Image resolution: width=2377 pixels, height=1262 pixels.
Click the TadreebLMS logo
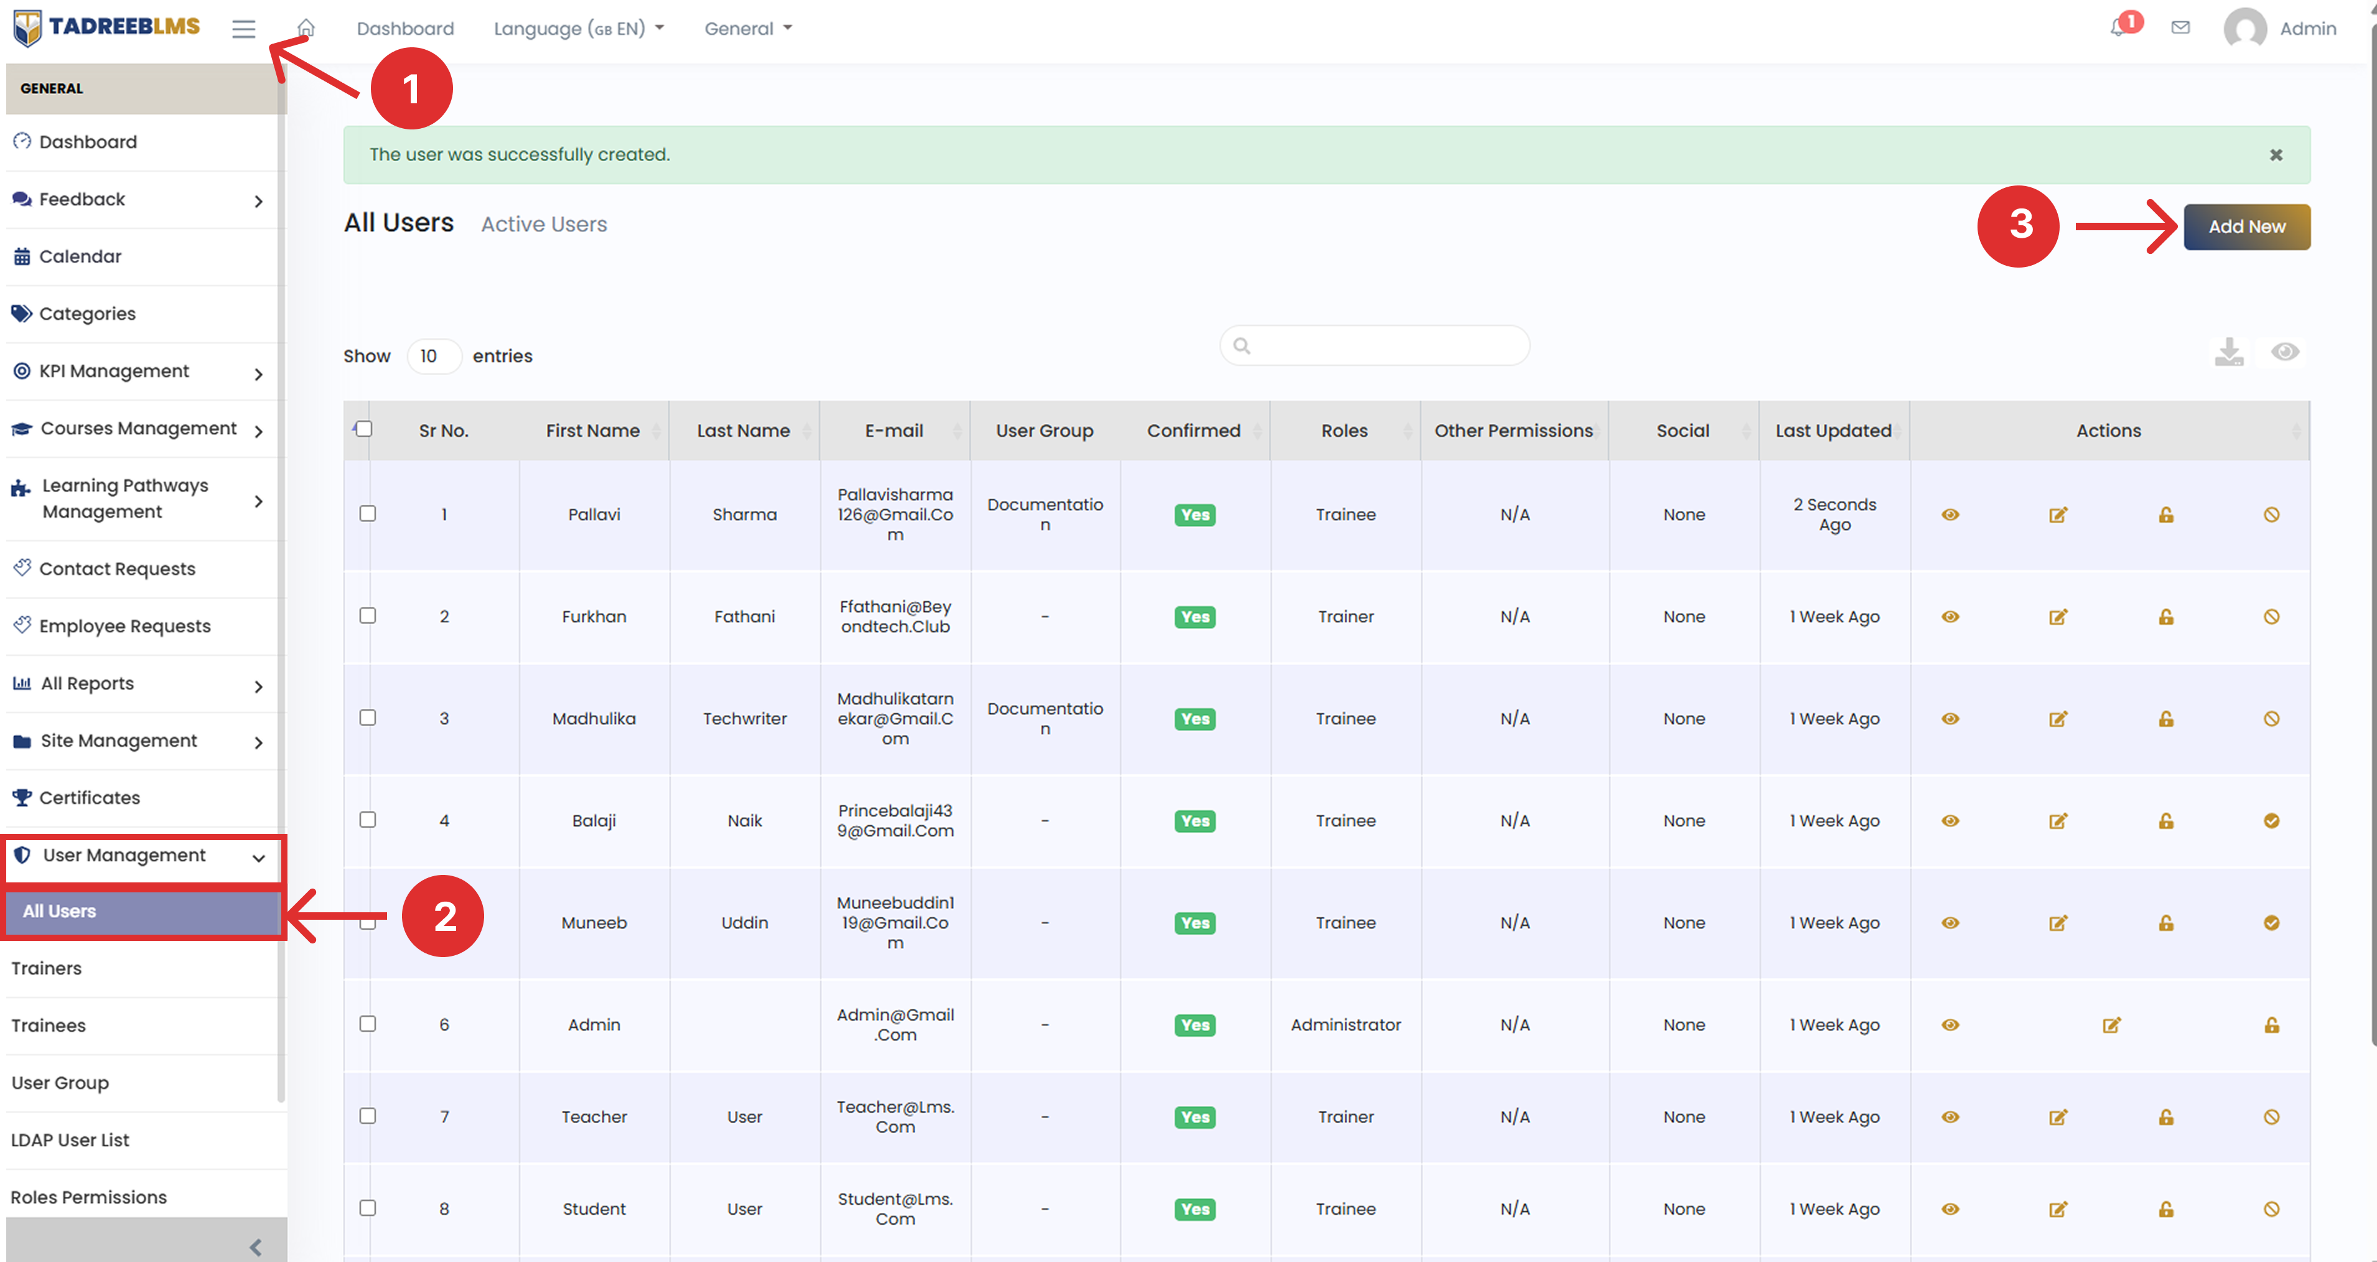(107, 27)
